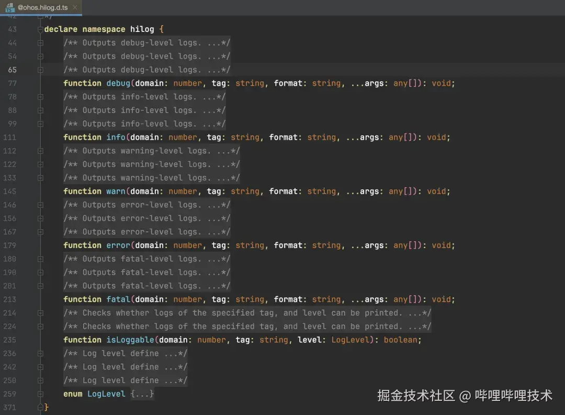This screenshot has height=415, width=565.
Task: Click the debug function name
Action: point(118,83)
